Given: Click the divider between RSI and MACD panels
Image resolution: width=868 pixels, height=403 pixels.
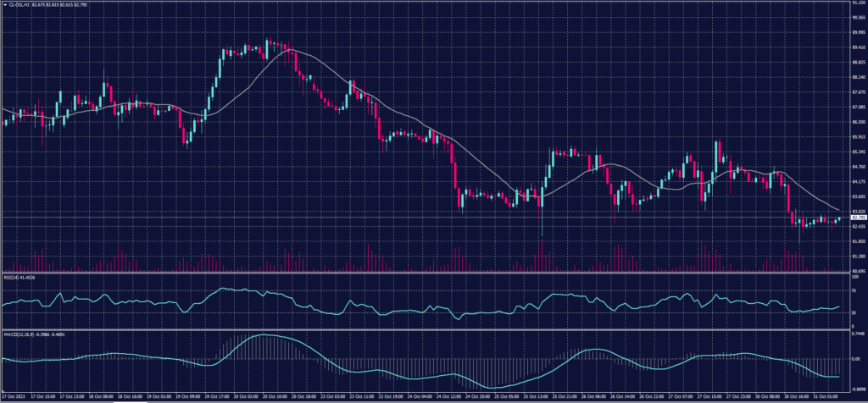Looking at the screenshot, I should (x=424, y=330).
